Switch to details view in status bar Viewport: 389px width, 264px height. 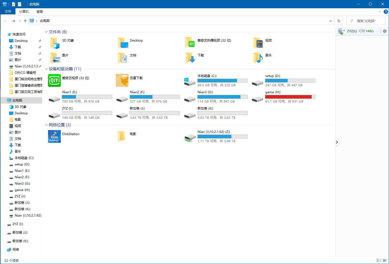[x=379, y=260]
